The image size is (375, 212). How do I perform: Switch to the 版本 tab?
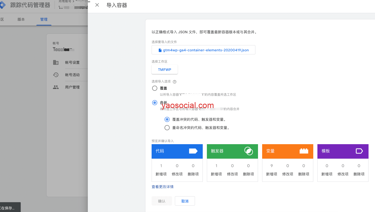(x=21, y=19)
